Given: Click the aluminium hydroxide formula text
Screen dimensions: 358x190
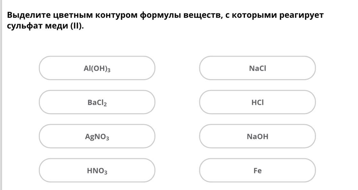Looking at the screenshot, I should pyautogui.click(x=97, y=68).
